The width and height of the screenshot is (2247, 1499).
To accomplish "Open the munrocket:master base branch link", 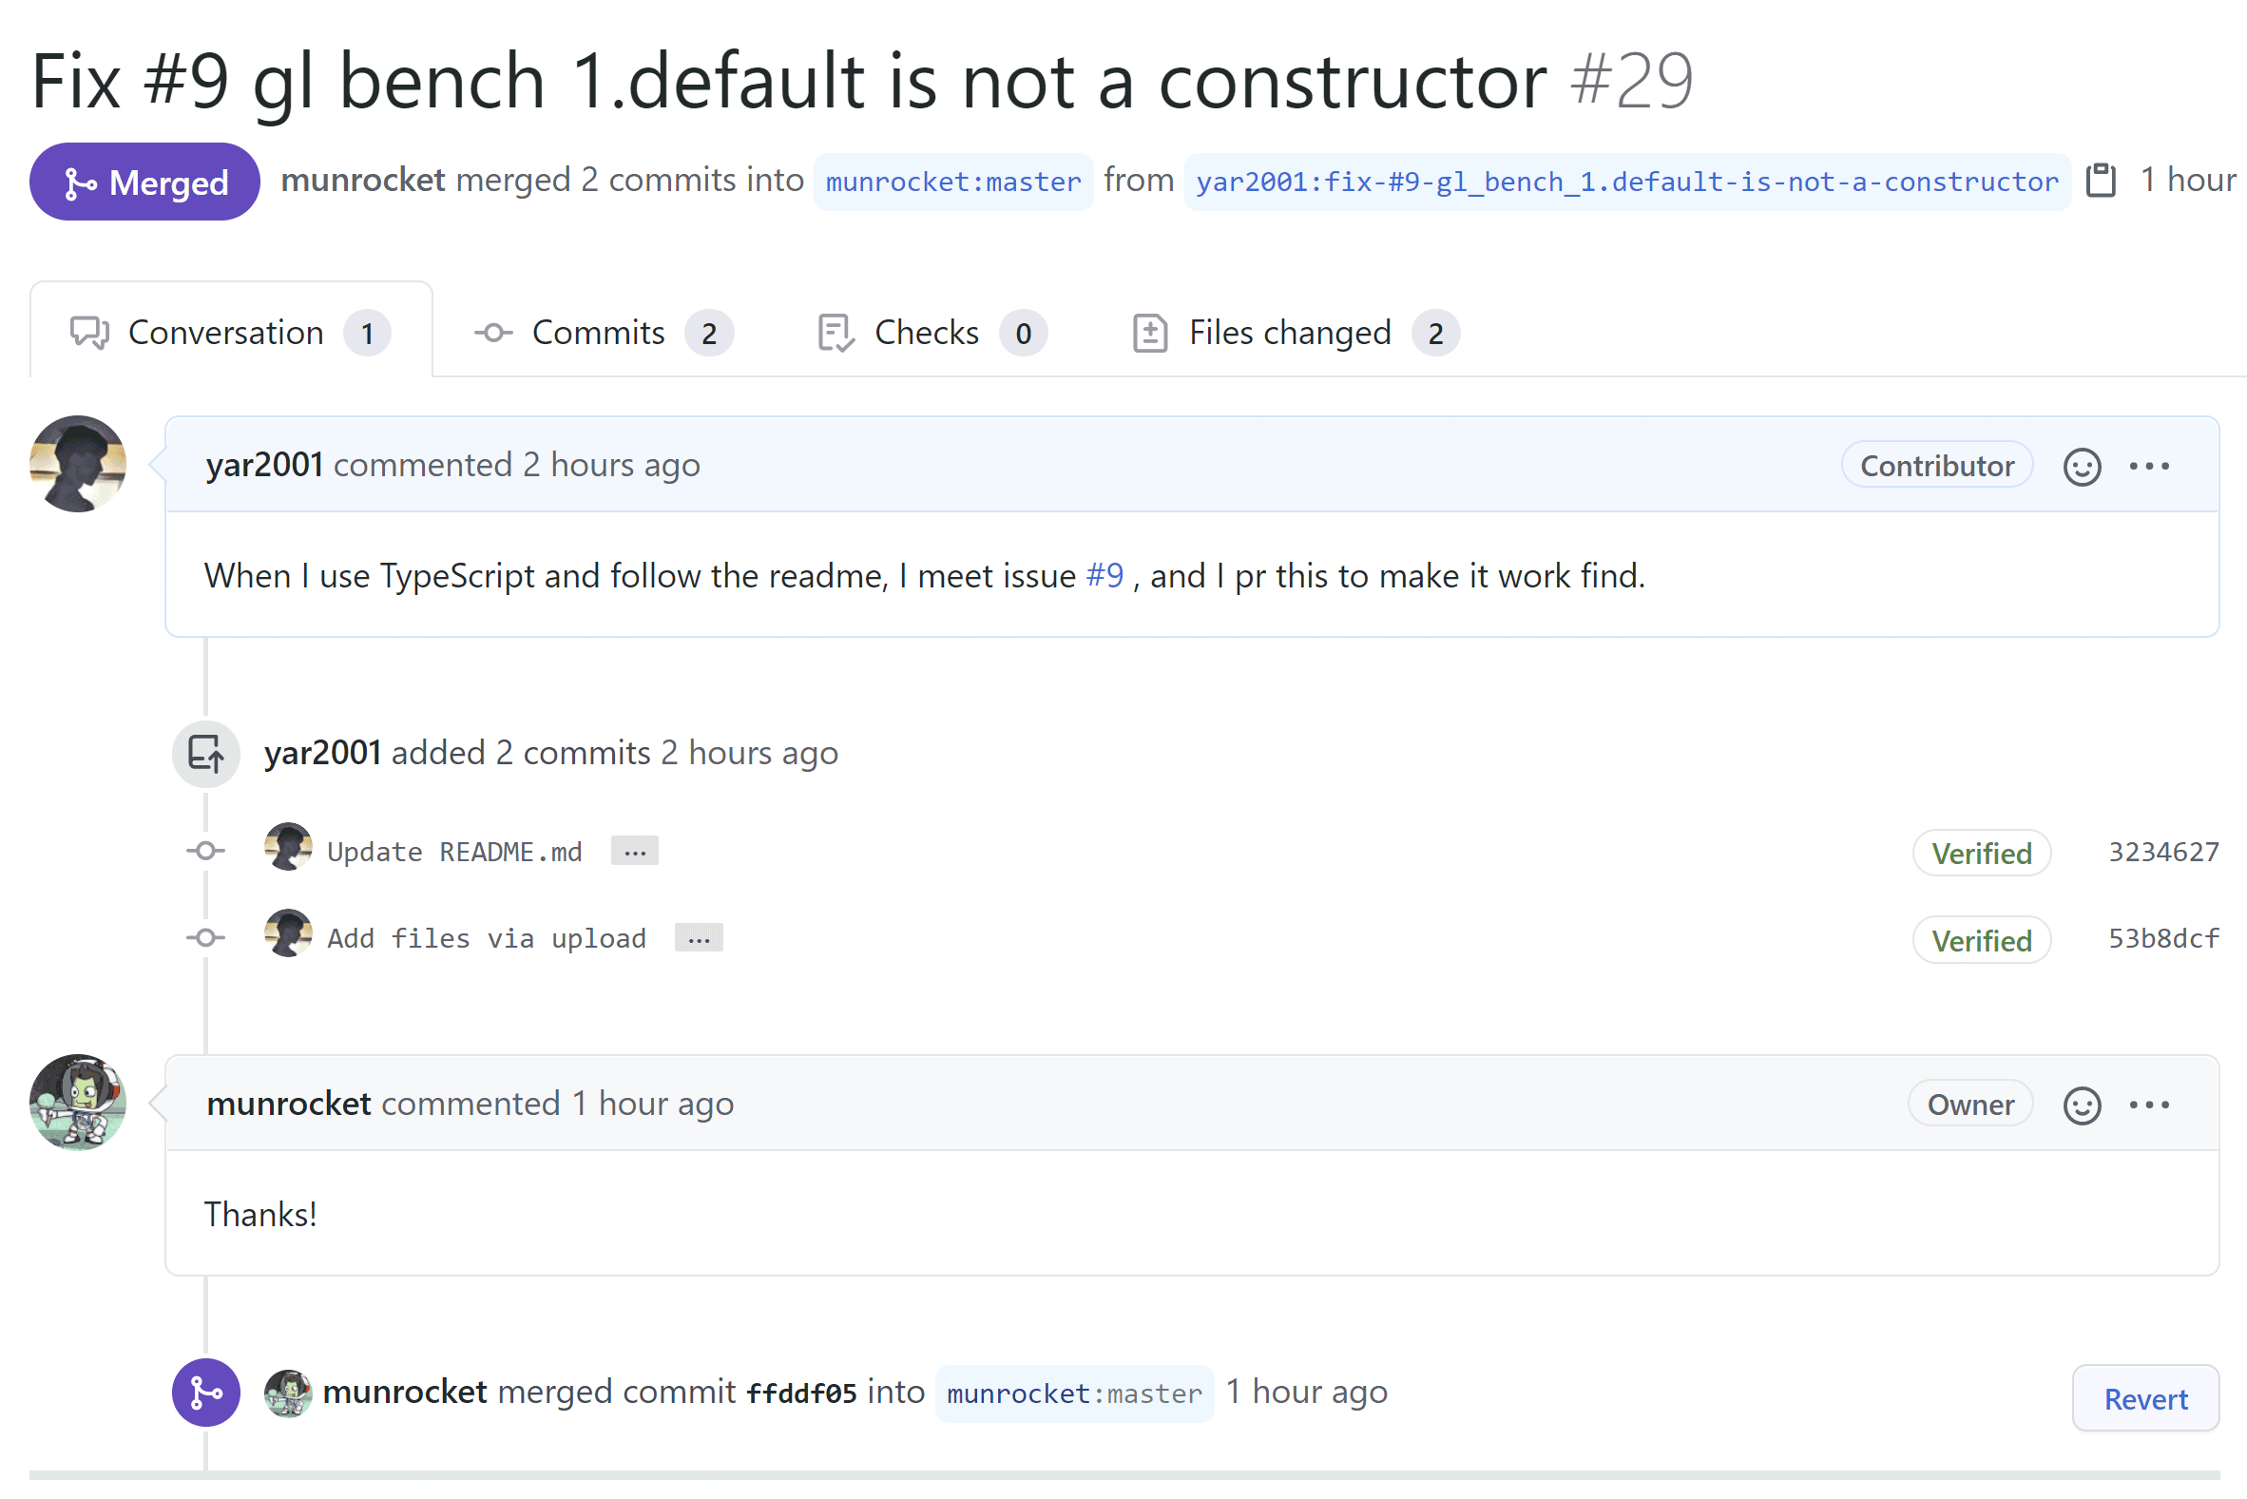I will tap(953, 182).
